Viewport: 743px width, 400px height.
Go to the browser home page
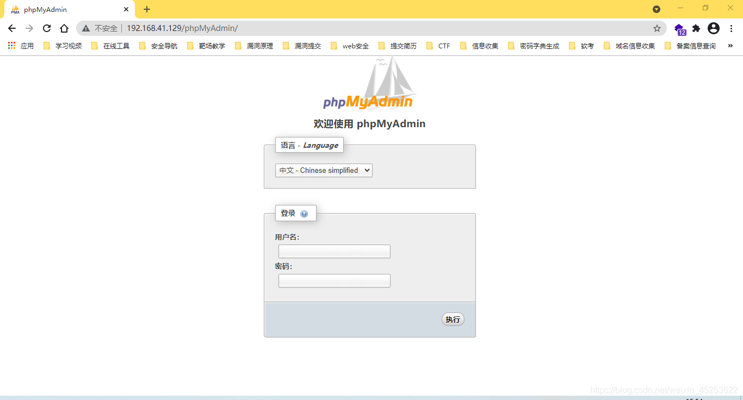pyautogui.click(x=64, y=28)
